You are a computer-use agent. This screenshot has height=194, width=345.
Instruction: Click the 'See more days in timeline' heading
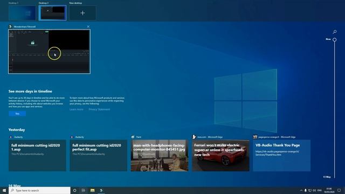pos(30,91)
